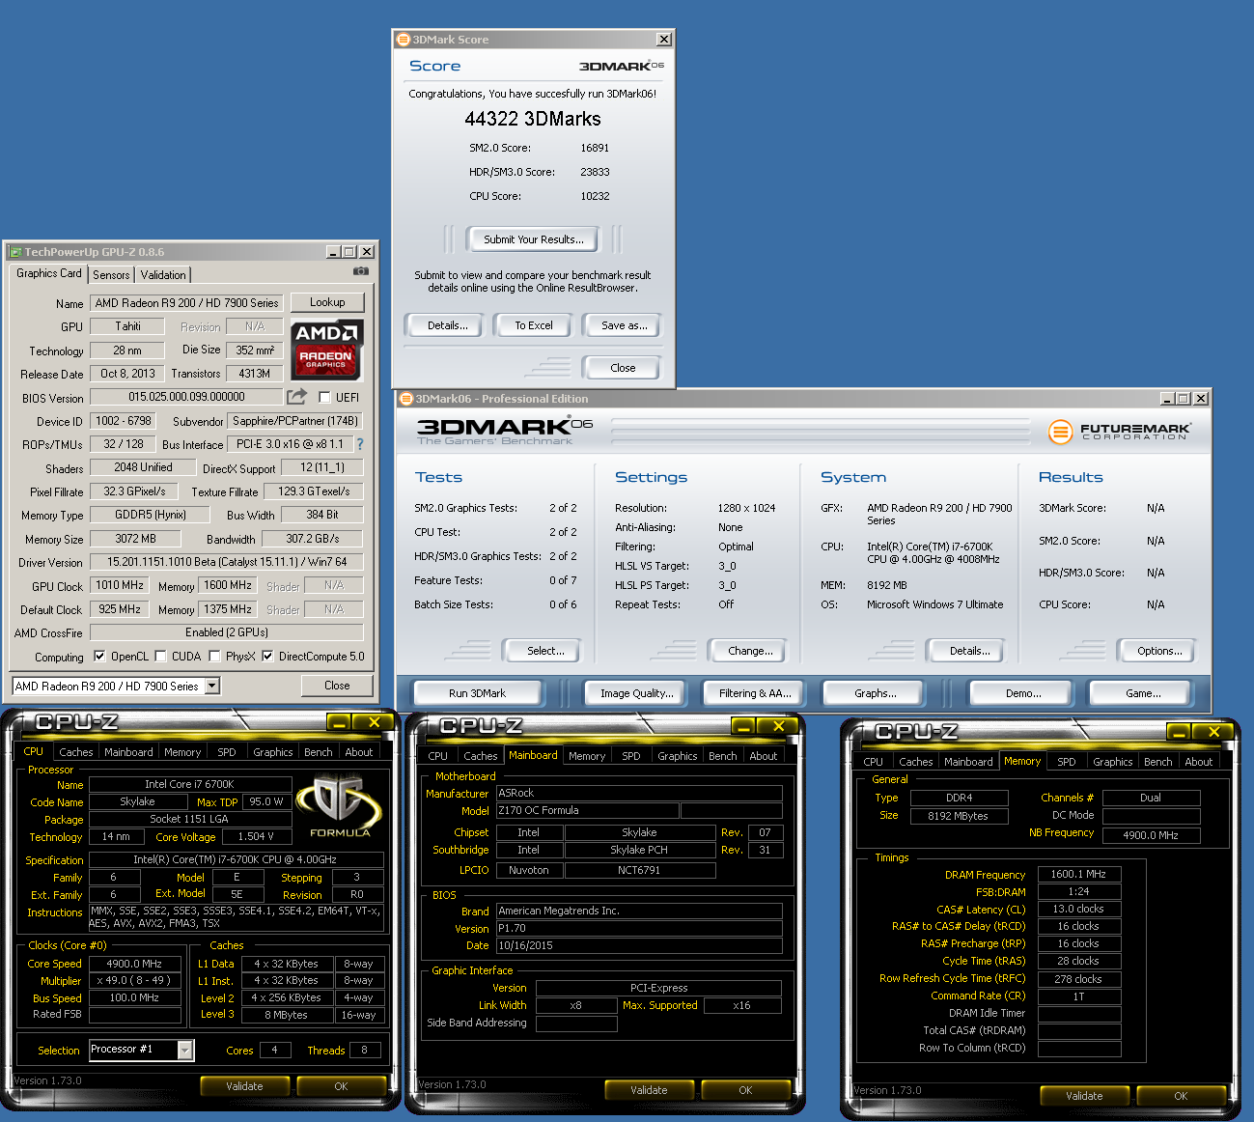Open About tab in right CPU-Z window
The width and height of the screenshot is (1254, 1122).
(x=1199, y=762)
